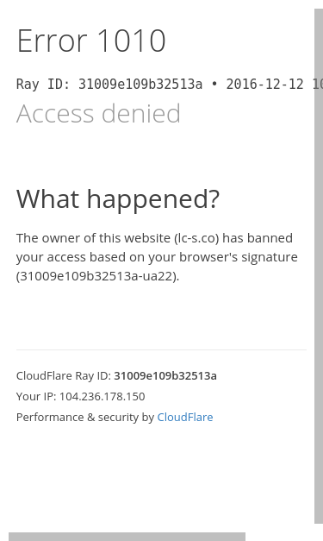Click the vertical scrollbar thumb
This screenshot has height=541, width=323.
[319, 266]
